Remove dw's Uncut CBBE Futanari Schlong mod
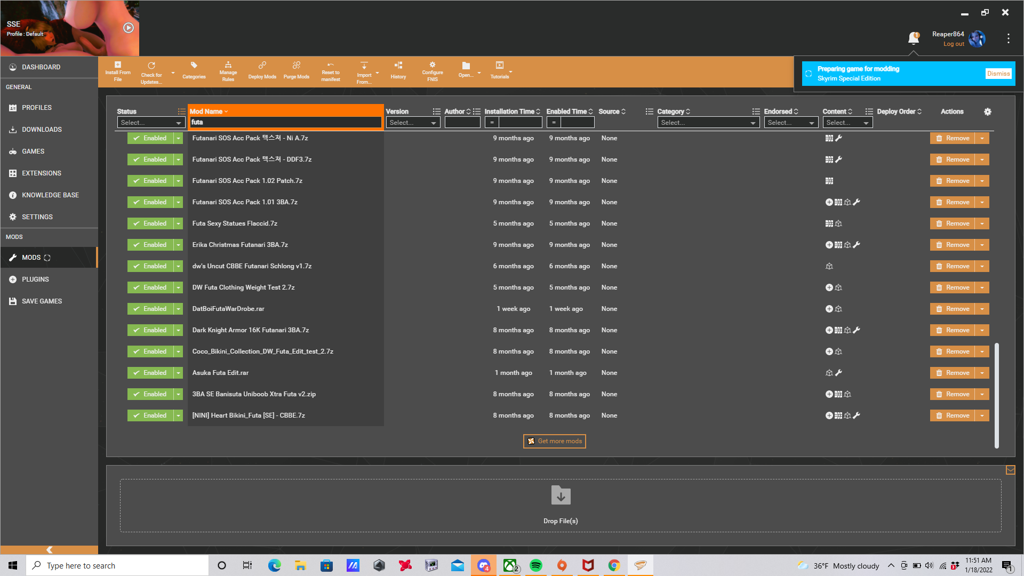The height and width of the screenshot is (576, 1024). point(953,266)
